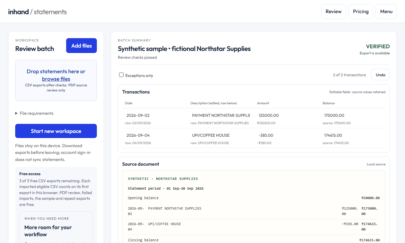Click 'More room for your workflow' heading
405x243 pixels.
(48, 231)
